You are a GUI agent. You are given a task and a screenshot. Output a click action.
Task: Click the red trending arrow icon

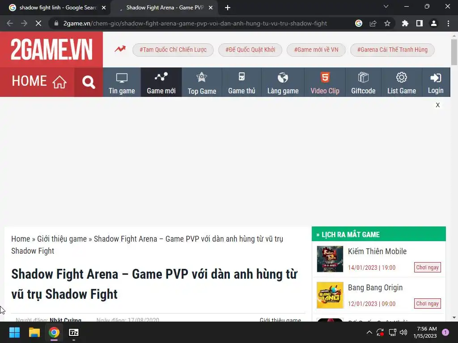point(120,49)
